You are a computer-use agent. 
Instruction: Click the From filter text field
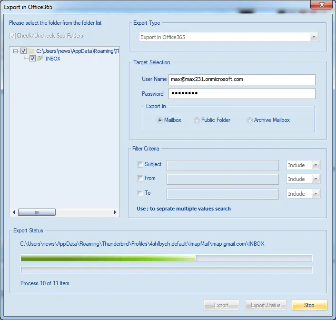tap(223, 179)
